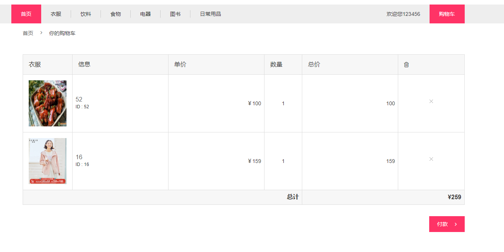Open the 衣服 category menu
Viewport: 504px width, 252px height.
pyautogui.click(x=55, y=14)
